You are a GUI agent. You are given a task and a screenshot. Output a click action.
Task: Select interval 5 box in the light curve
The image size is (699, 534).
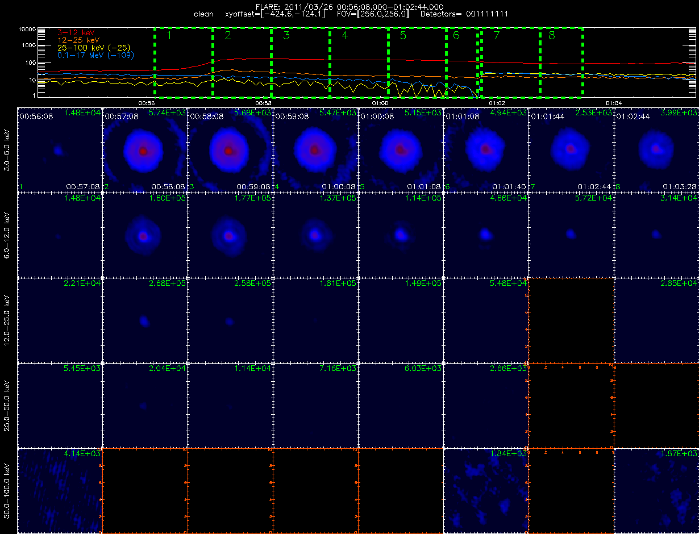pos(418,62)
